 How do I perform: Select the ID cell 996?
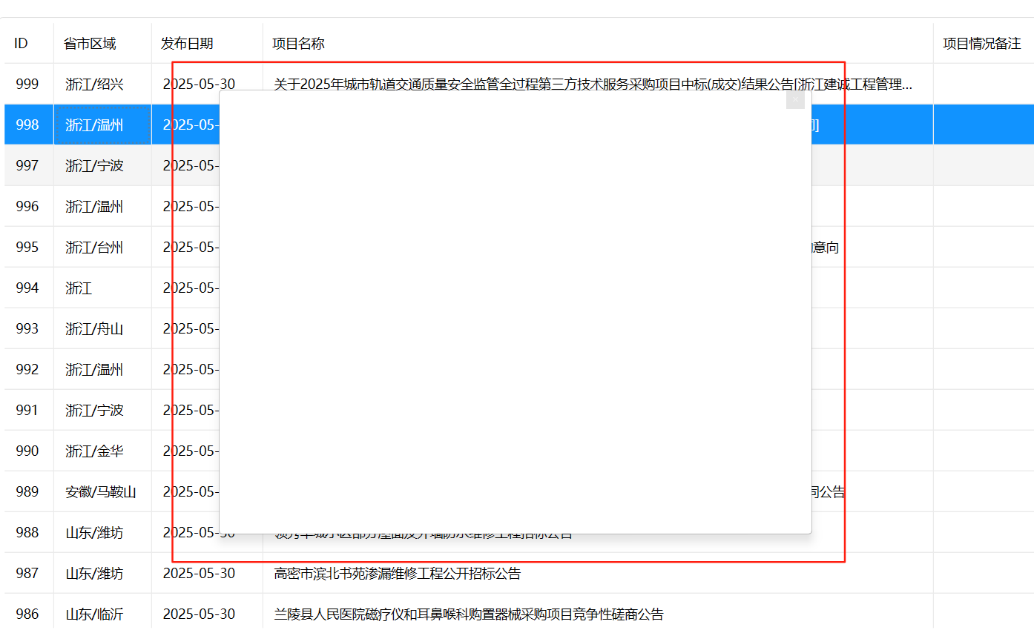(x=27, y=206)
